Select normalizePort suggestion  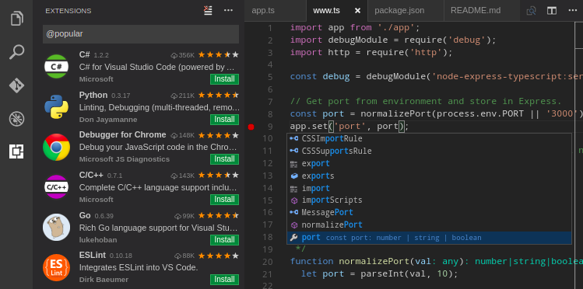429,225
